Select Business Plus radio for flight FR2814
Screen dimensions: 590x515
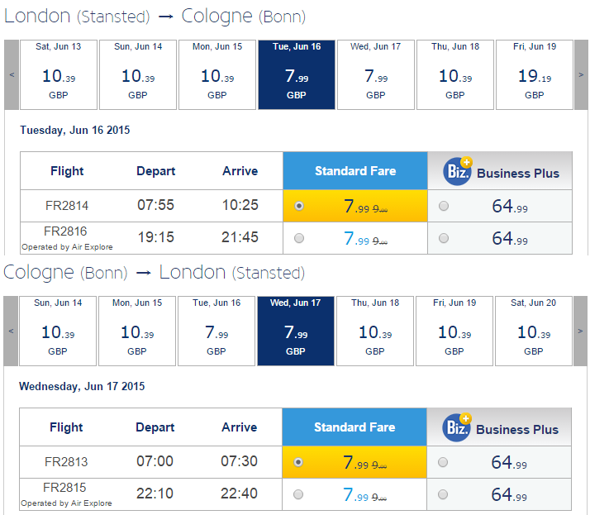(x=444, y=206)
